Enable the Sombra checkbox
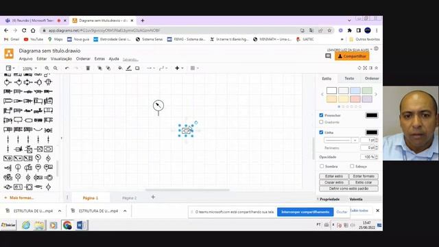Viewport: 439px width, 247px height. click(322, 166)
